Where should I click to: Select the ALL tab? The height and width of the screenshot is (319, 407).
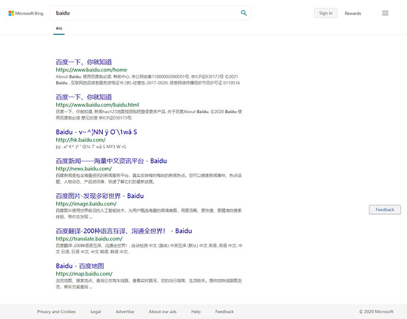(59, 28)
